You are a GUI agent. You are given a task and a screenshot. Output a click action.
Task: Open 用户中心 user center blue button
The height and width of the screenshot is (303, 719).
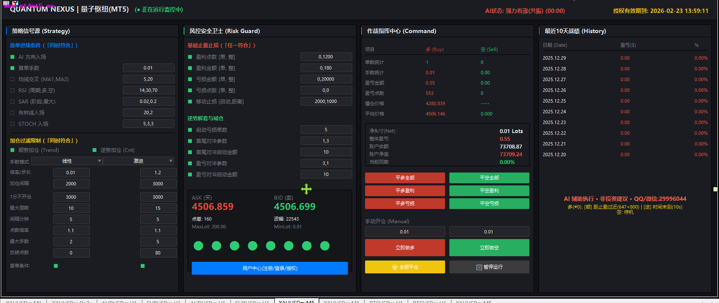click(270, 268)
